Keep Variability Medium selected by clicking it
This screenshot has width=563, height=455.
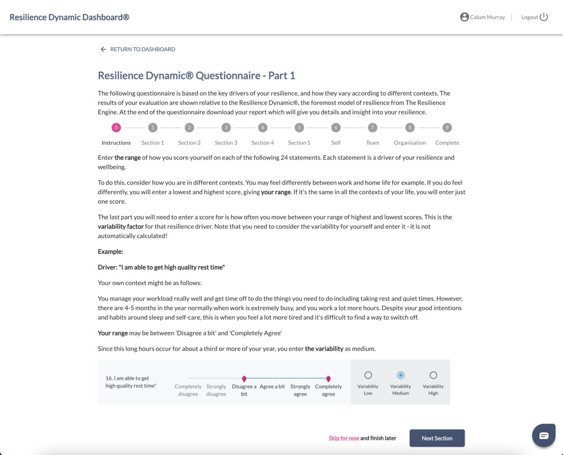tap(400, 375)
